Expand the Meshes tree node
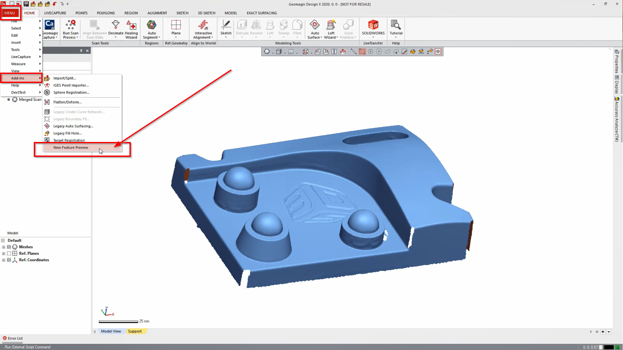Viewport: 623px width, 350px height. pyautogui.click(x=4, y=247)
